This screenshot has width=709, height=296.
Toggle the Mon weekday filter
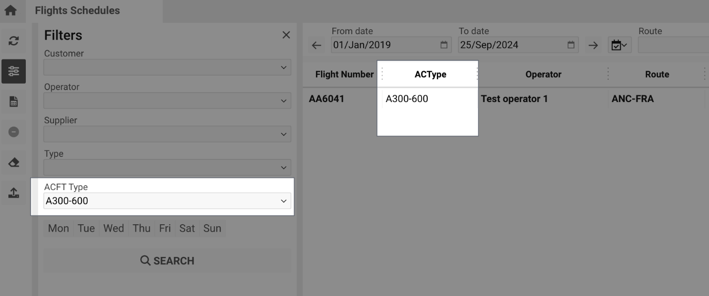[x=58, y=228]
